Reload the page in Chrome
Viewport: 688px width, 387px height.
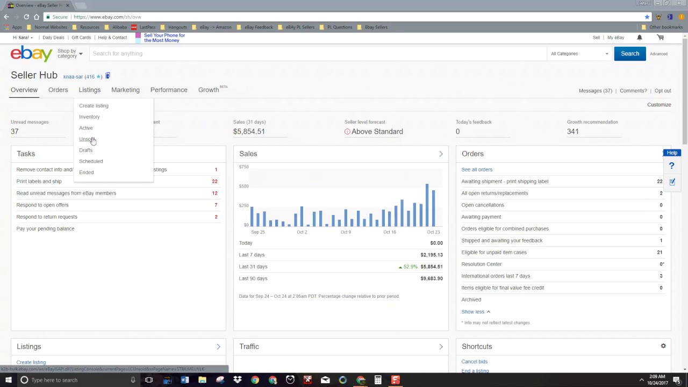point(26,17)
